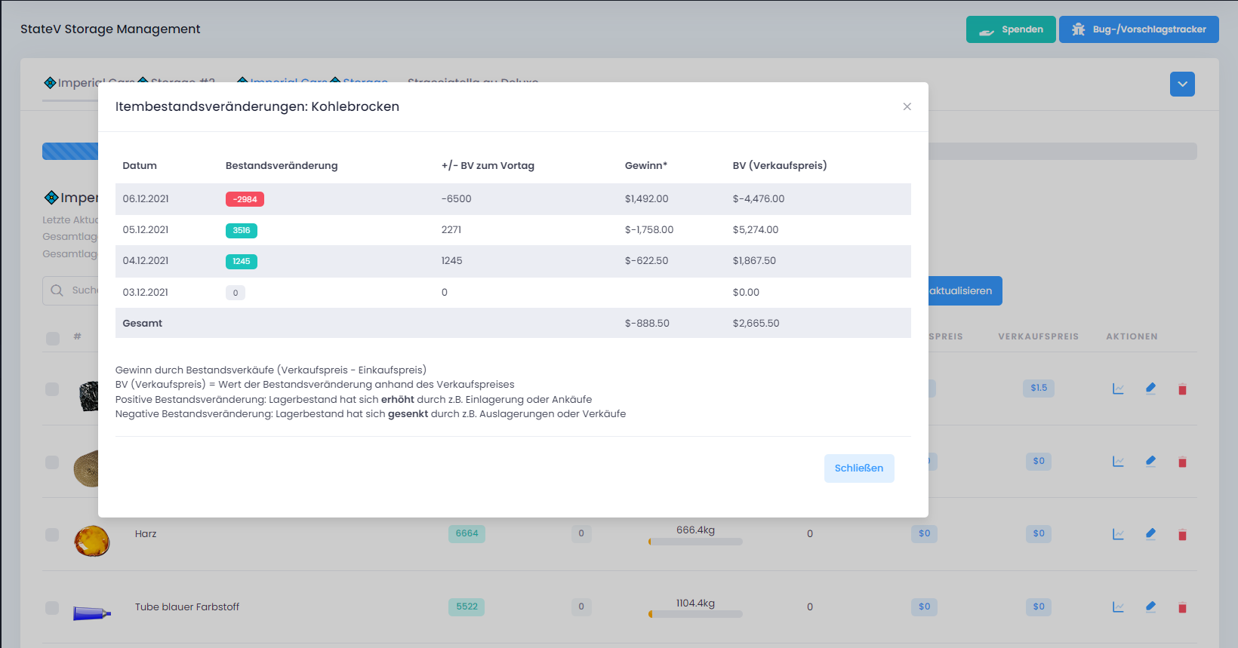Tick the checkbox next to Harz
Viewport: 1238px width, 648px height.
coord(52,534)
